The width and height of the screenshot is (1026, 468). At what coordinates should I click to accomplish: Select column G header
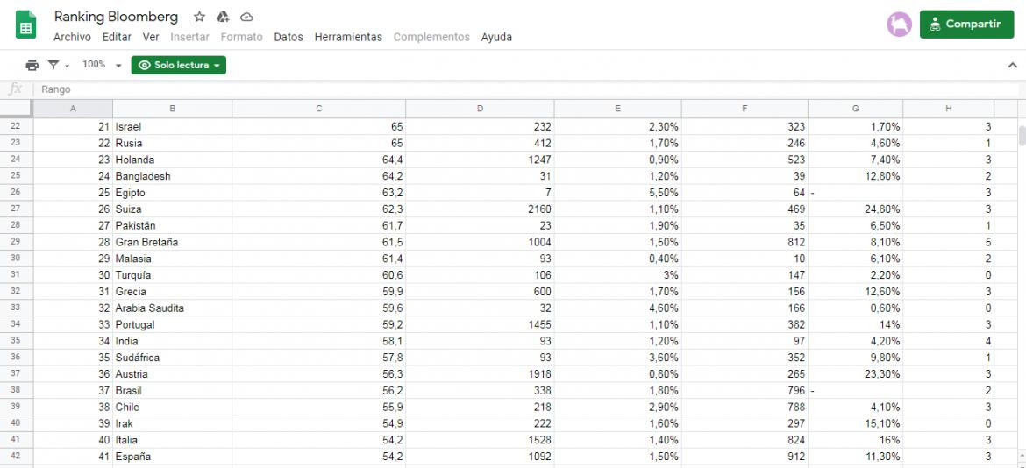(855, 109)
